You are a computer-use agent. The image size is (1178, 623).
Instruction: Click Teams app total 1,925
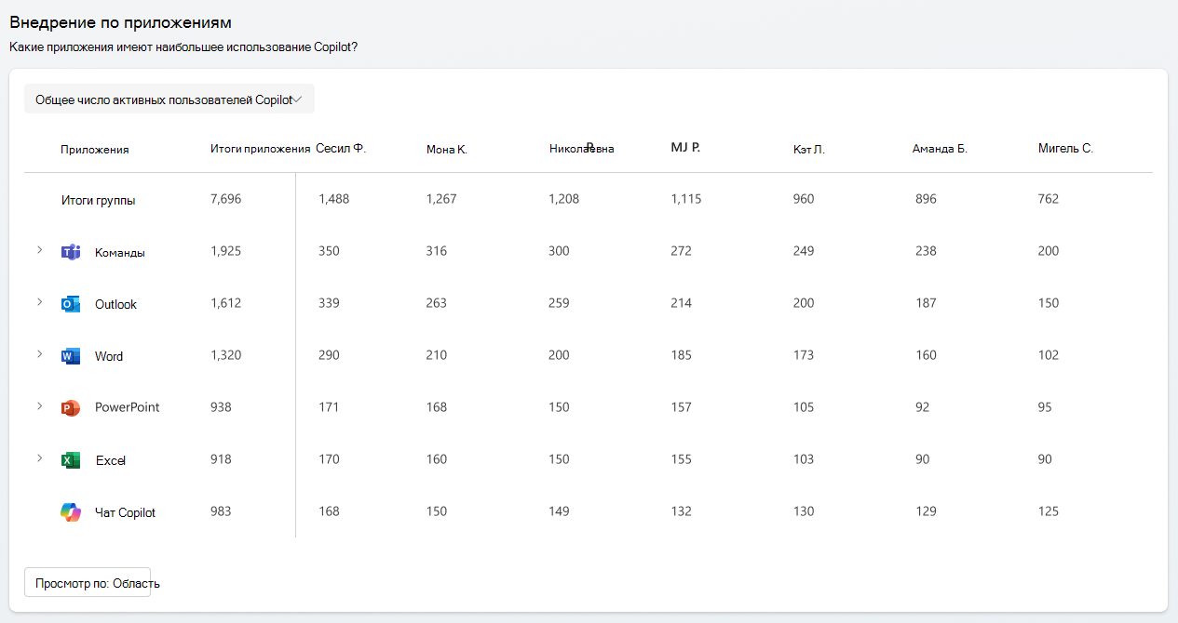[226, 251]
